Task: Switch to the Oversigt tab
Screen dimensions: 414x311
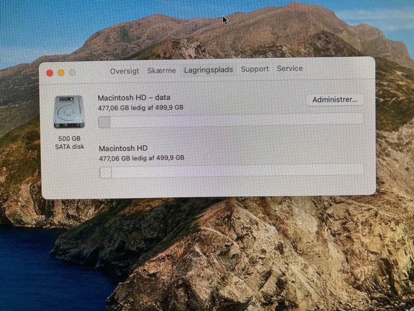Action: click(124, 71)
